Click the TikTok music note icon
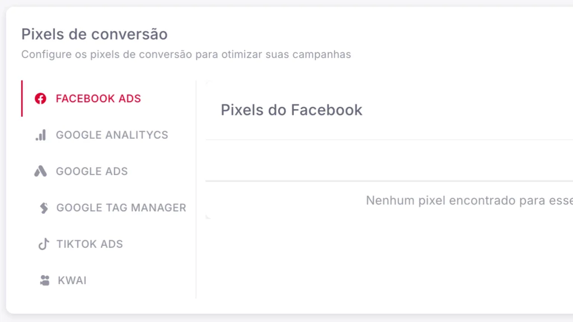 click(43, 244)
